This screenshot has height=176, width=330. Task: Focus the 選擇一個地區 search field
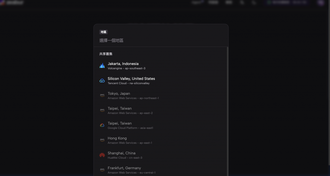tap(161, 40)
